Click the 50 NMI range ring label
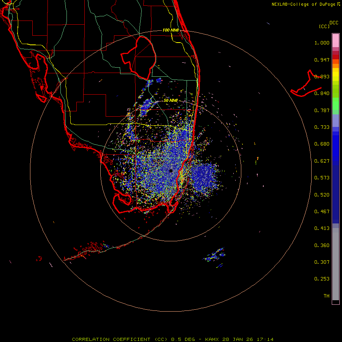 click(x=171, y=101)
